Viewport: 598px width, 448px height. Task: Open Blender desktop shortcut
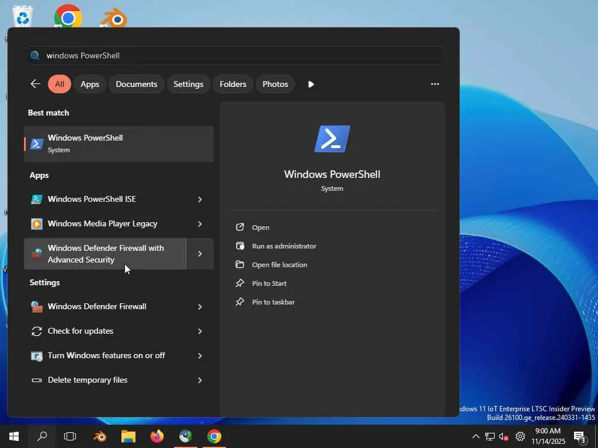[x=114, y=18]
